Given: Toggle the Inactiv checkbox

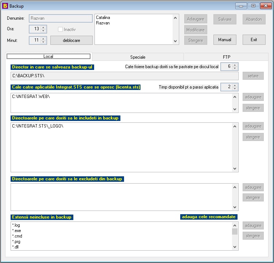Looking at the screenshot, I should [60, 29].
